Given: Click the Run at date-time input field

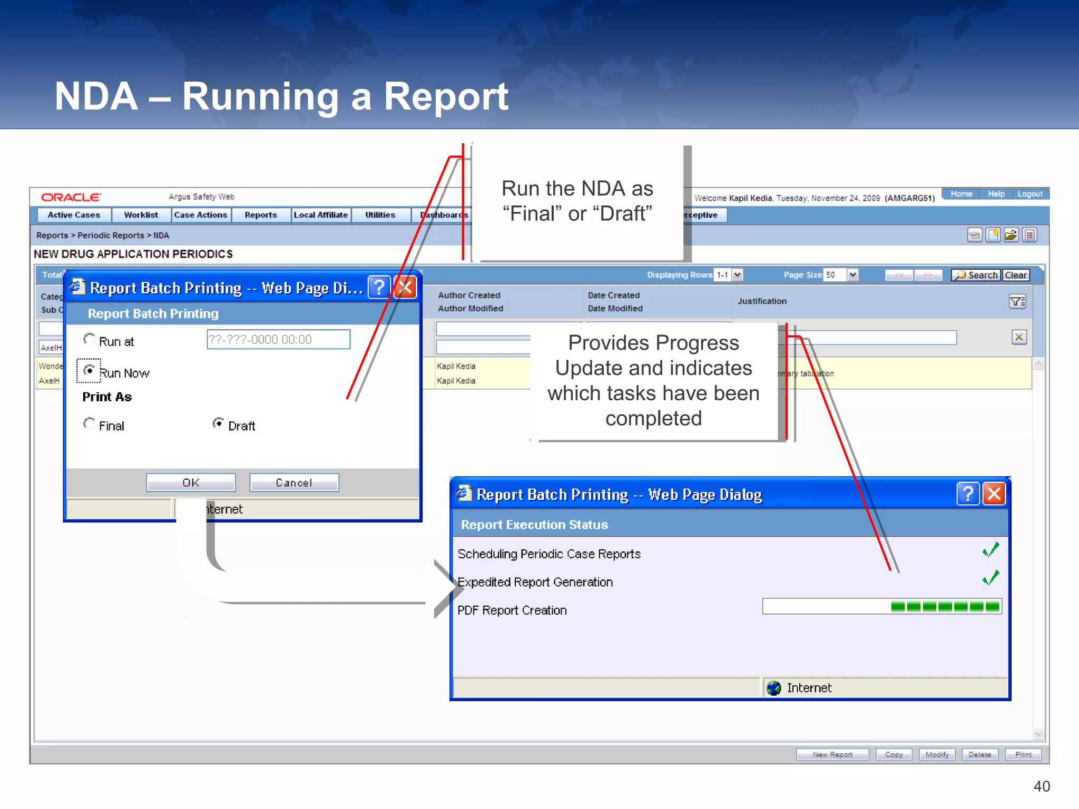Looking at the screenshot, I should coord(279,340).
